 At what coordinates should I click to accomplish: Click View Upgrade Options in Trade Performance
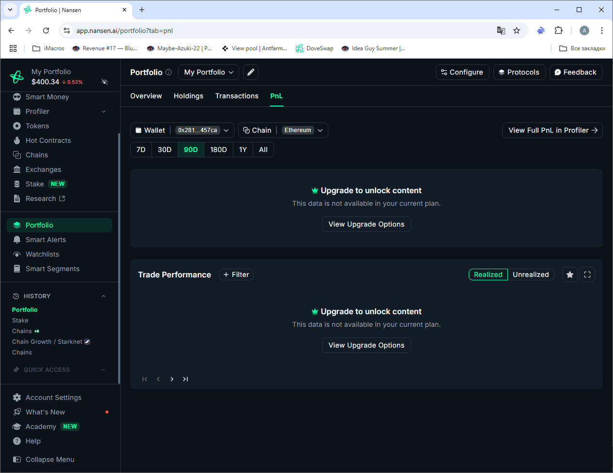[x=367, y=345]
